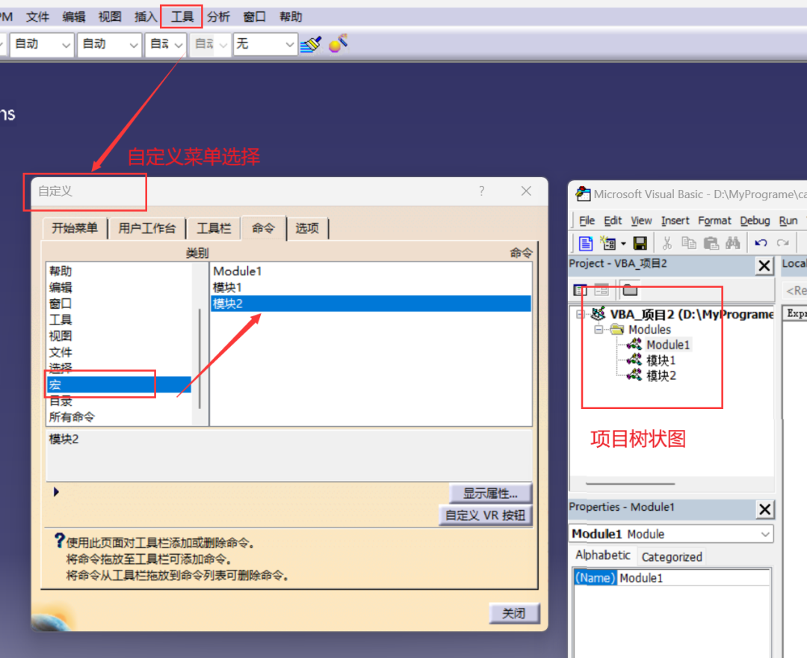This screenshot has width=807, height=658.
Task: Open the Module1 object dropdown in Properties
Action: point(765,534)
